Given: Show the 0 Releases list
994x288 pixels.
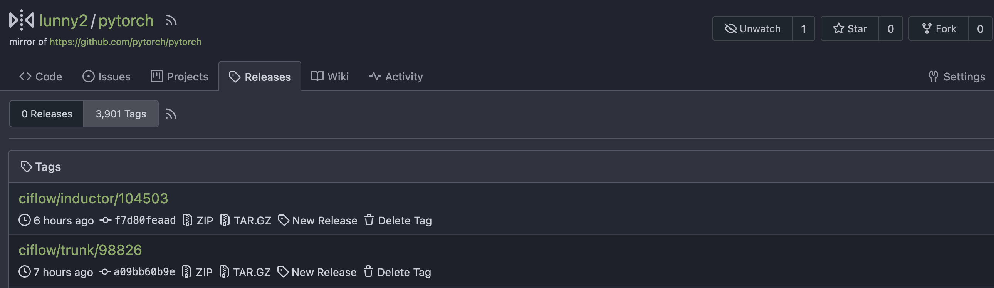Looking at the screenshot, I should point(47,114).
